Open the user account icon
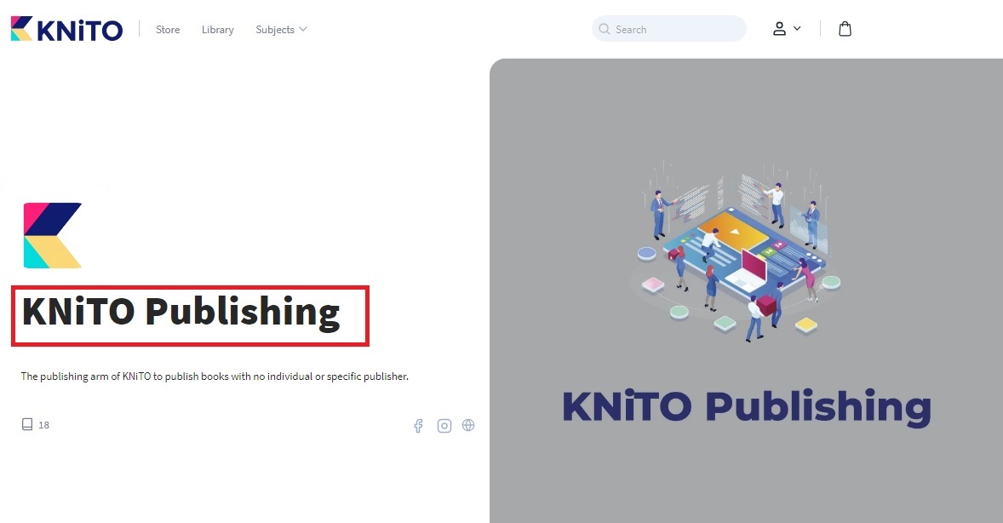 (779, 29)
